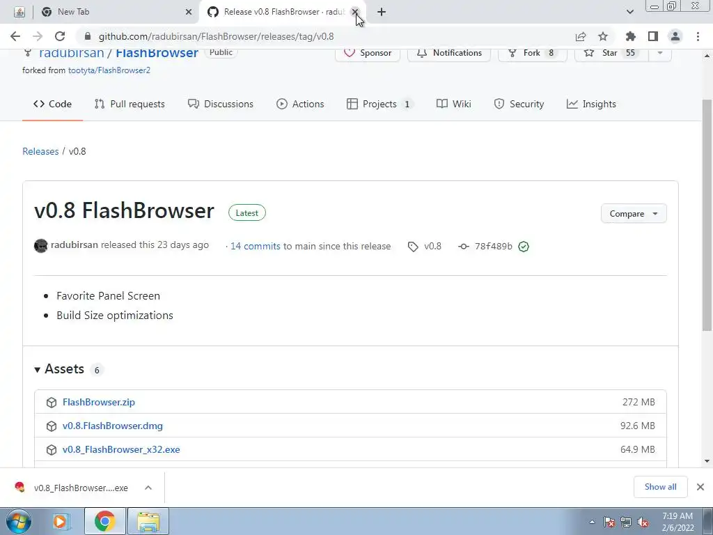713x535 pixels.
Task: Click the package icon beside v0.8.FlashBrowser.dmg
Action: tap(52, 426)
